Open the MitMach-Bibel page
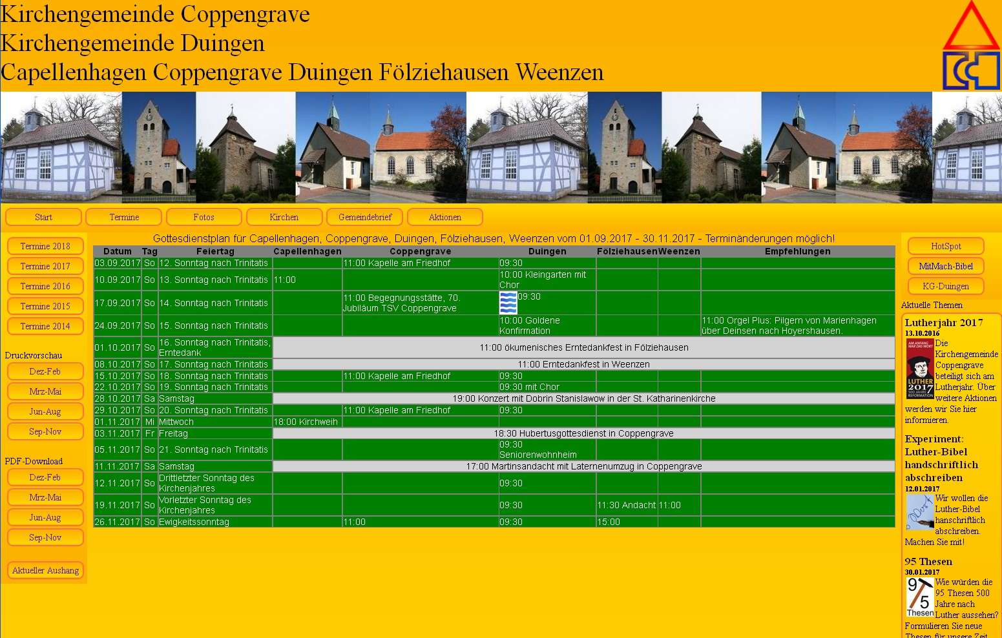Screen dimensions: 1002x638 (945, 265)
